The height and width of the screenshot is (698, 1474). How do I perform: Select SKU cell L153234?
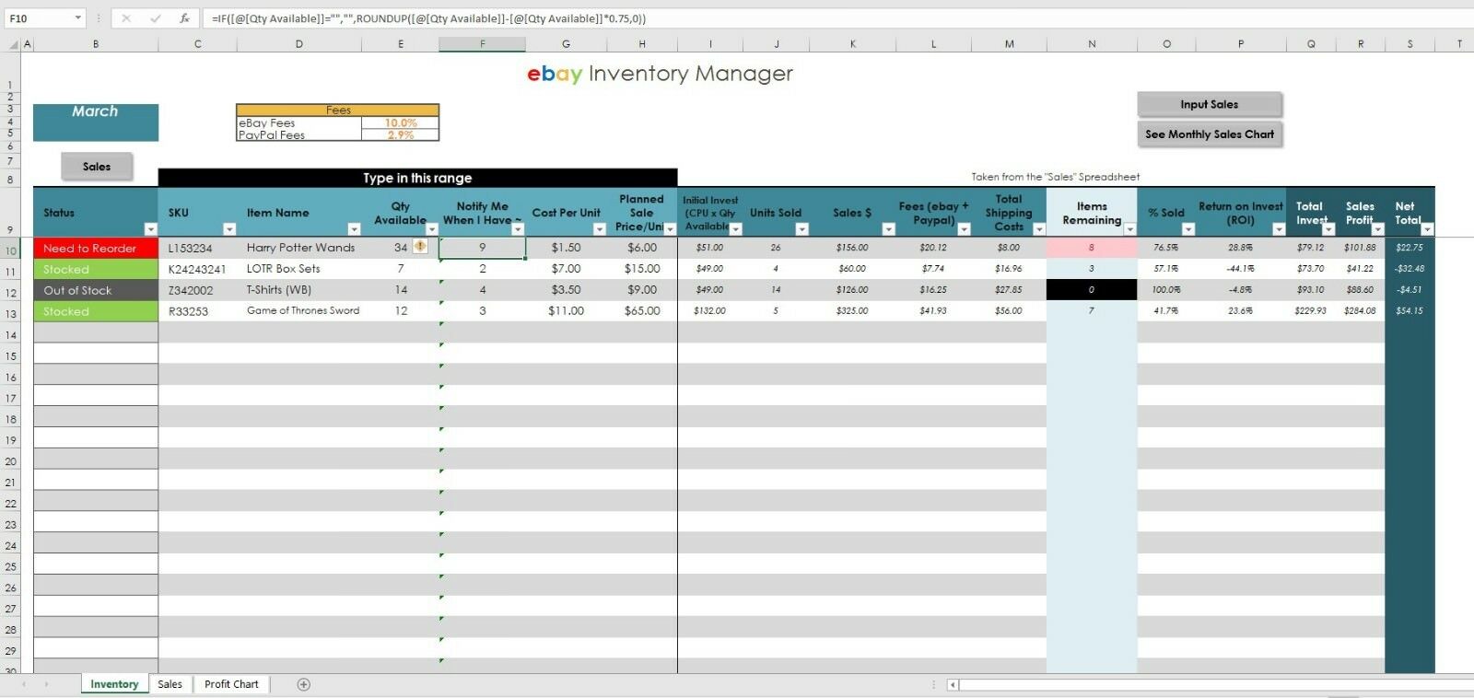pyautogui.click(x=198, y=248)
